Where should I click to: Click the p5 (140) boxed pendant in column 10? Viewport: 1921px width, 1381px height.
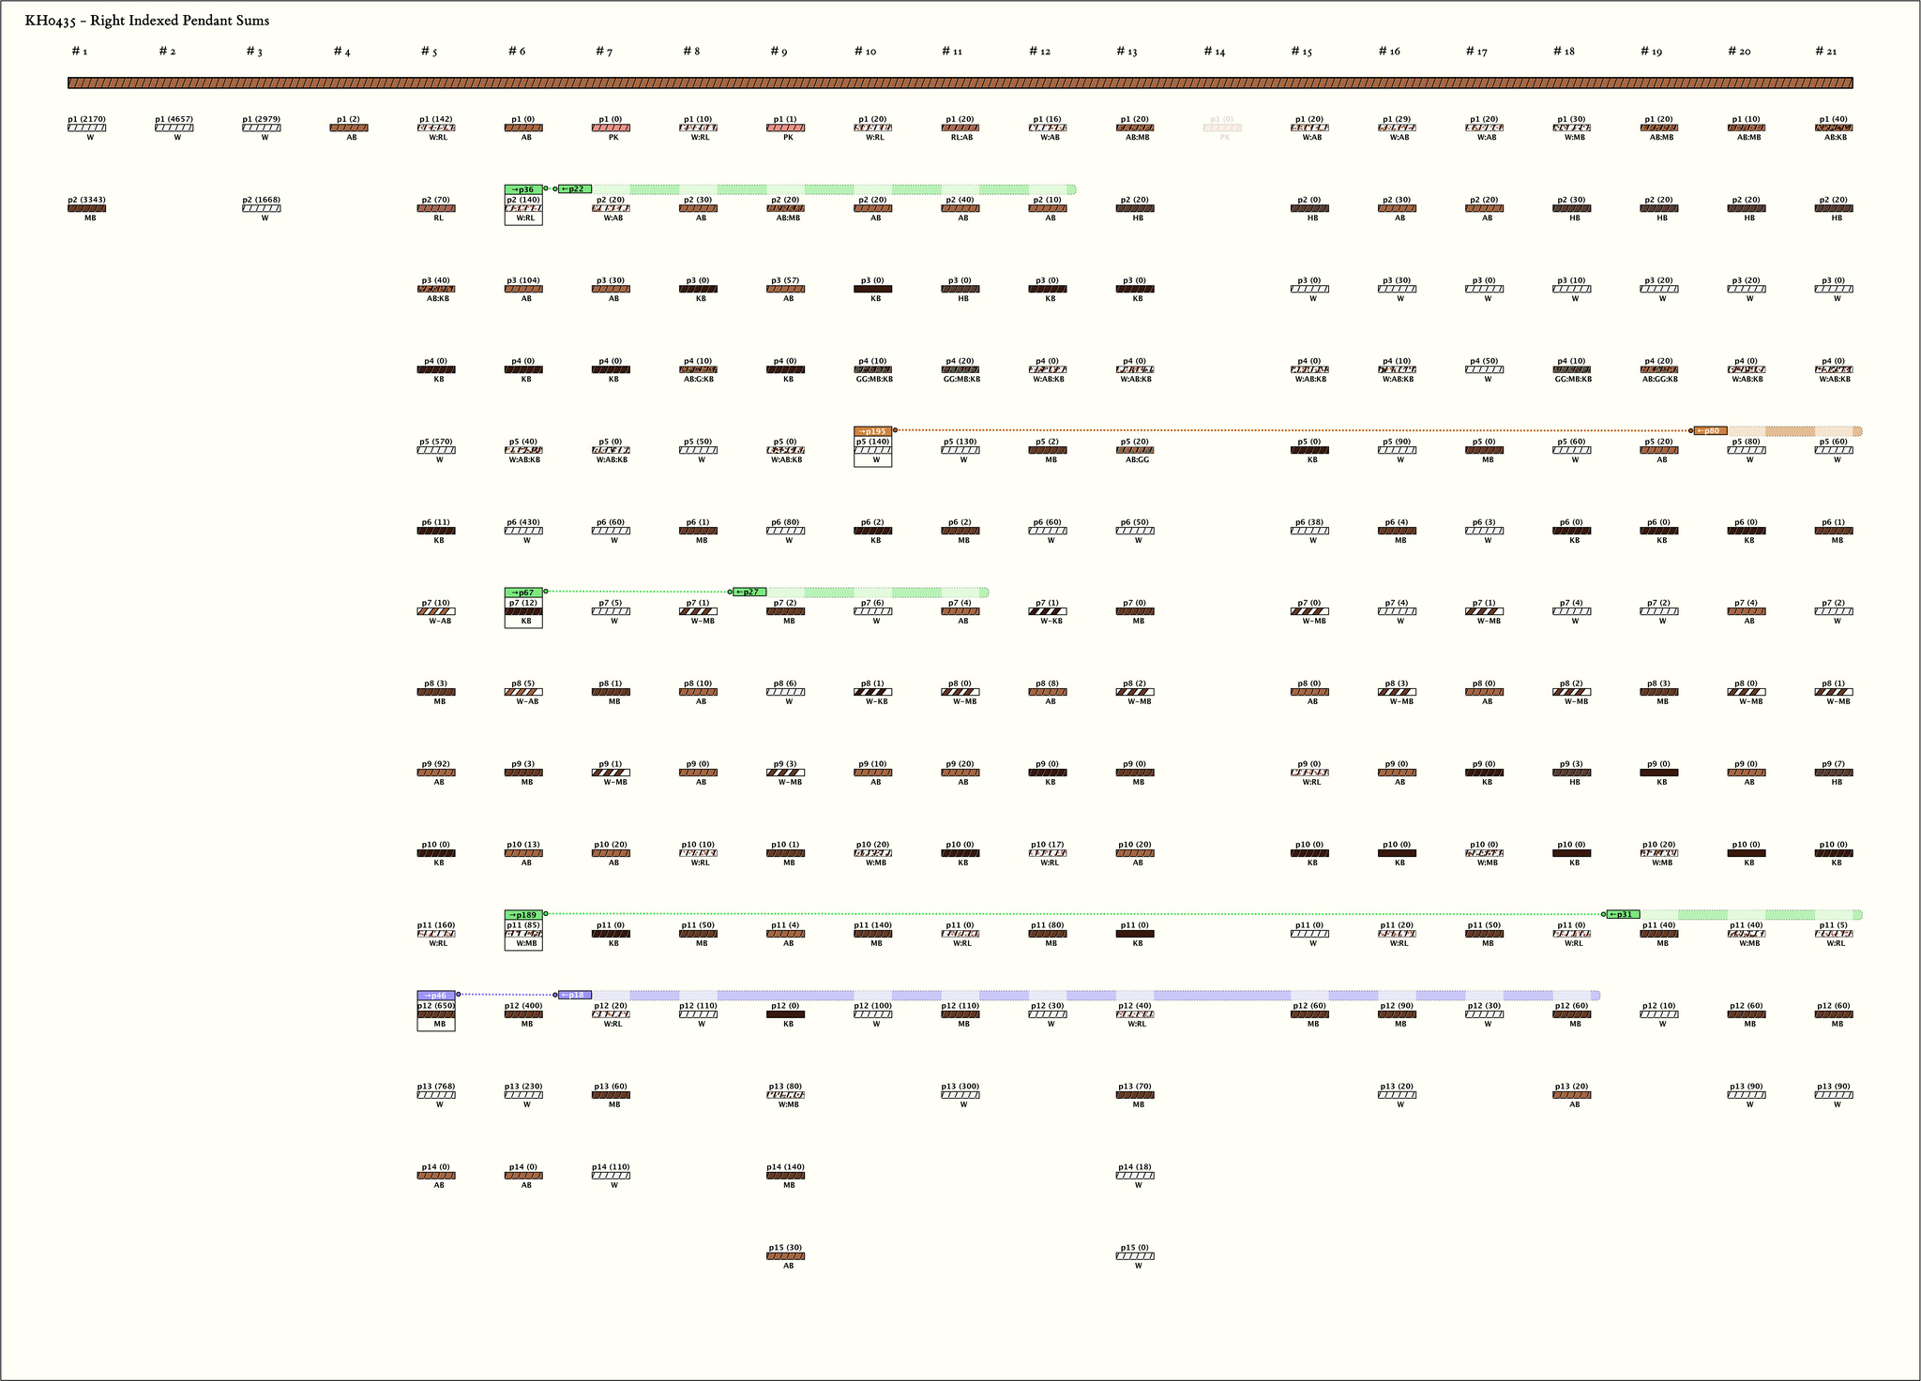pyautogui.click(x=872, y=451)
